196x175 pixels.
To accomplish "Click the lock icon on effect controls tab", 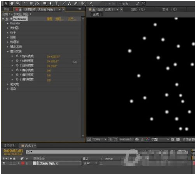I will pyautogui.click(x=20, y=9).
